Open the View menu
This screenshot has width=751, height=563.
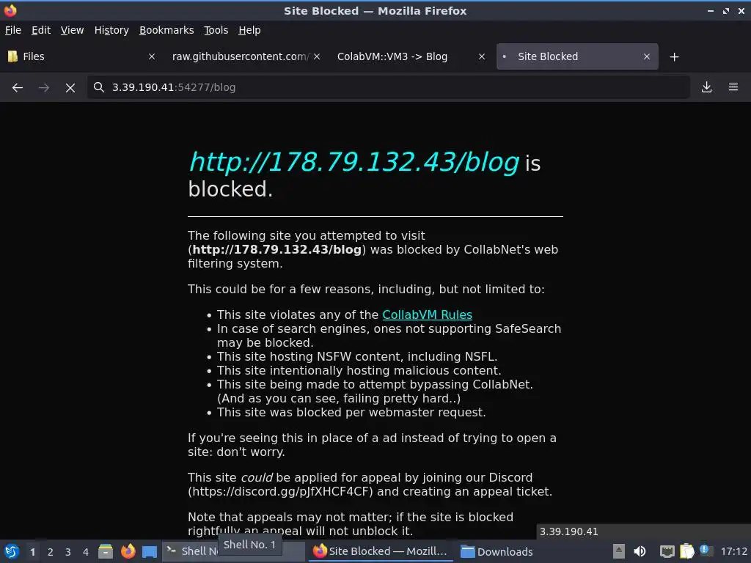[72, 30]
